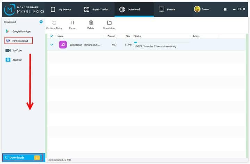Select MP3 Download in the sidebar
Viewport: 250px width, 164px height.
click(18, 41)
